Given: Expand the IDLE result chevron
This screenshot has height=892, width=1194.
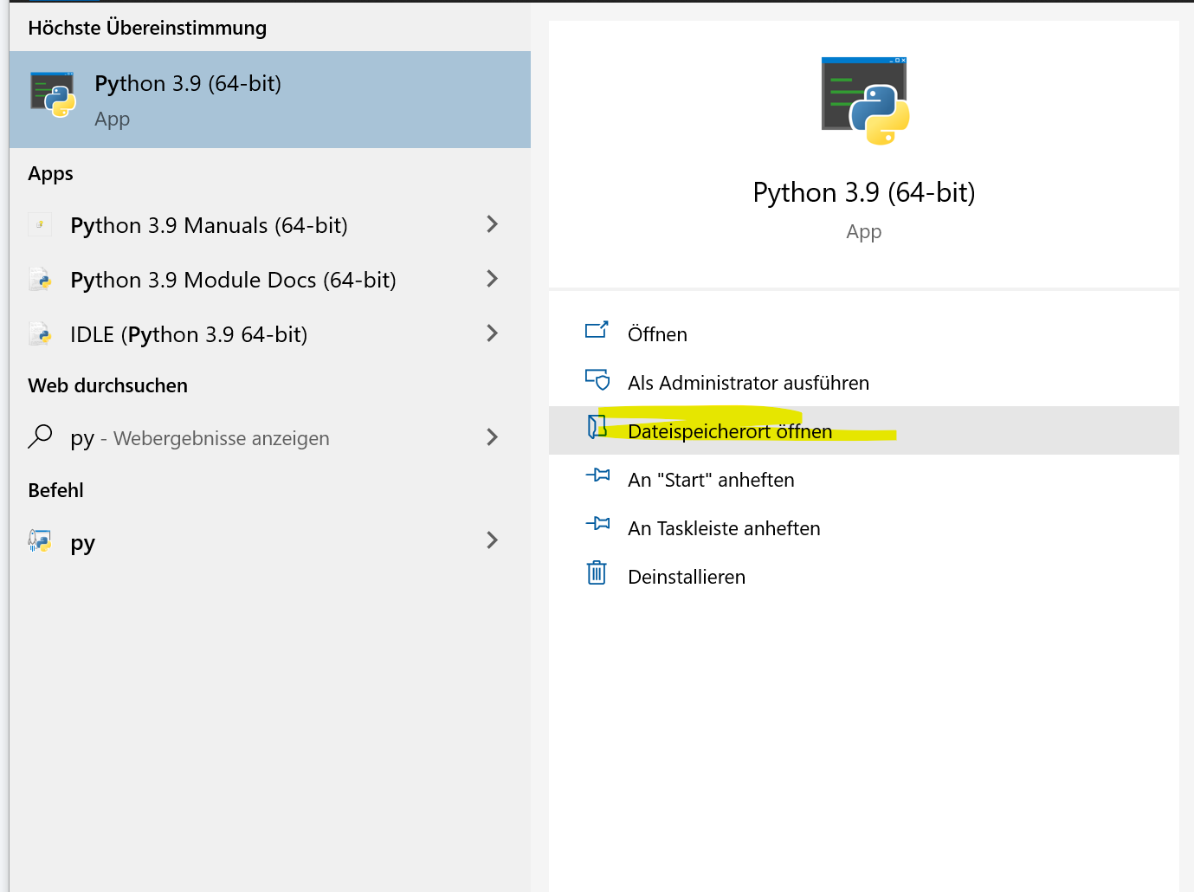Looking at the screenshot, I should [492, 333].
